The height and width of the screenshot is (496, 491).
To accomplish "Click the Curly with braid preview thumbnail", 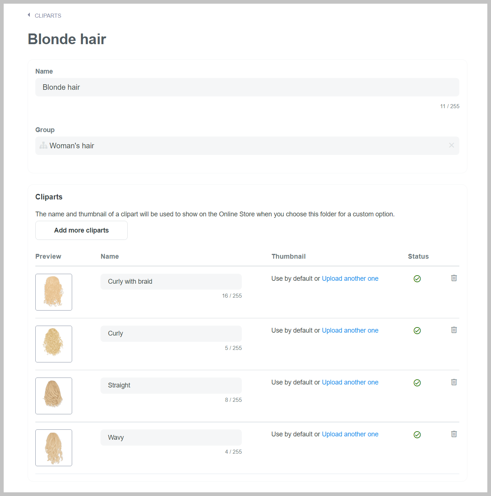I will [54, 292].
